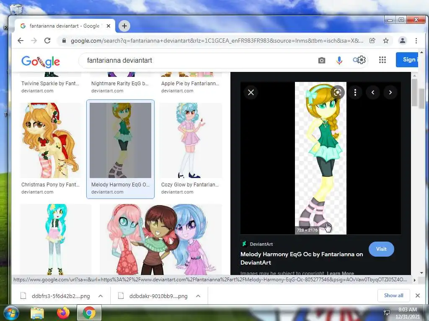Viewport: 429px width, 321px height.
Task: Select Melody Harmony EqG thumbnail in results
Action: point(120,140)
